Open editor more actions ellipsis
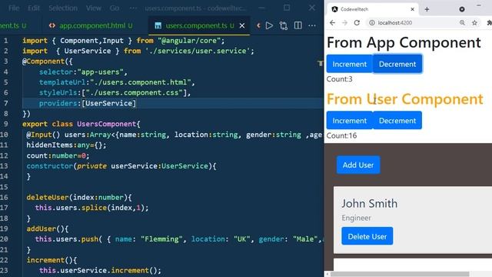492x277 pixels. point(312,25)
